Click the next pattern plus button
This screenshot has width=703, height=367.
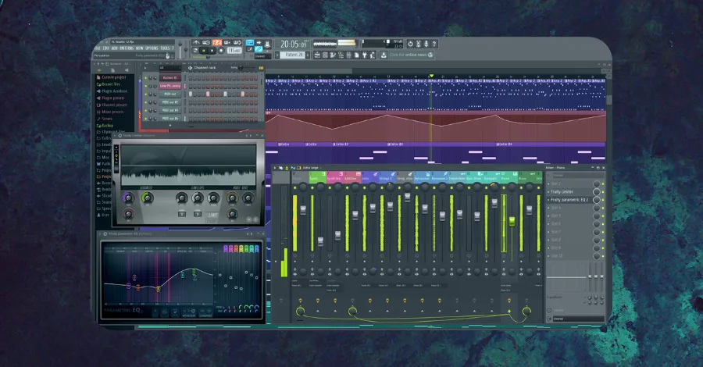pos(308,55)
